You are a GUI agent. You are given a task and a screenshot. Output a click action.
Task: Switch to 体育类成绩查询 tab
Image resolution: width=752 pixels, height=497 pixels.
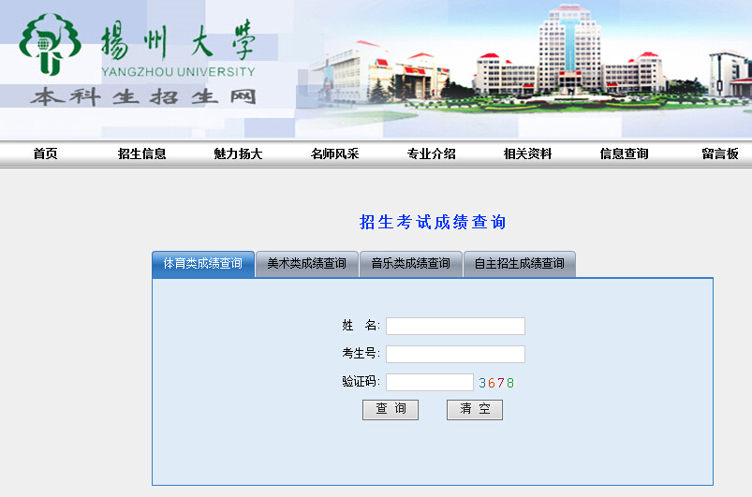click(203, 264)
